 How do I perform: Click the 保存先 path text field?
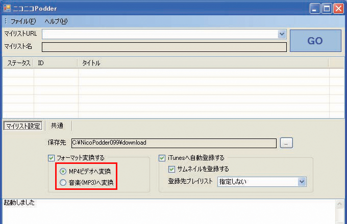[x=174, y=143]
